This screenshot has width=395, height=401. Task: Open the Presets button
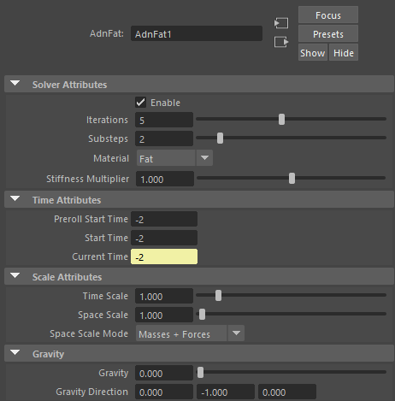[328, 34]
